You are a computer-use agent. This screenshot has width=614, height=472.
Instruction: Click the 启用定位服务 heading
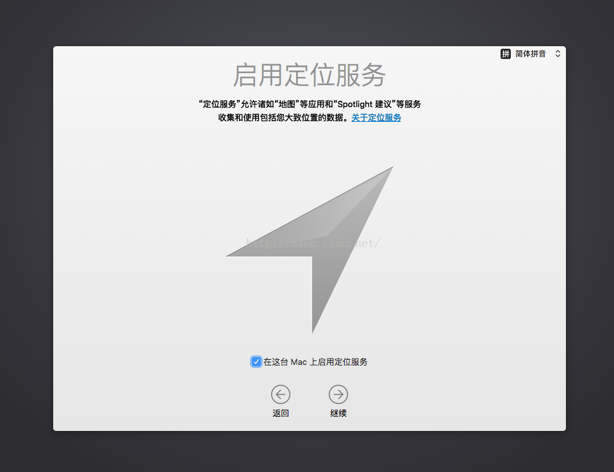(x=310, y=75)
